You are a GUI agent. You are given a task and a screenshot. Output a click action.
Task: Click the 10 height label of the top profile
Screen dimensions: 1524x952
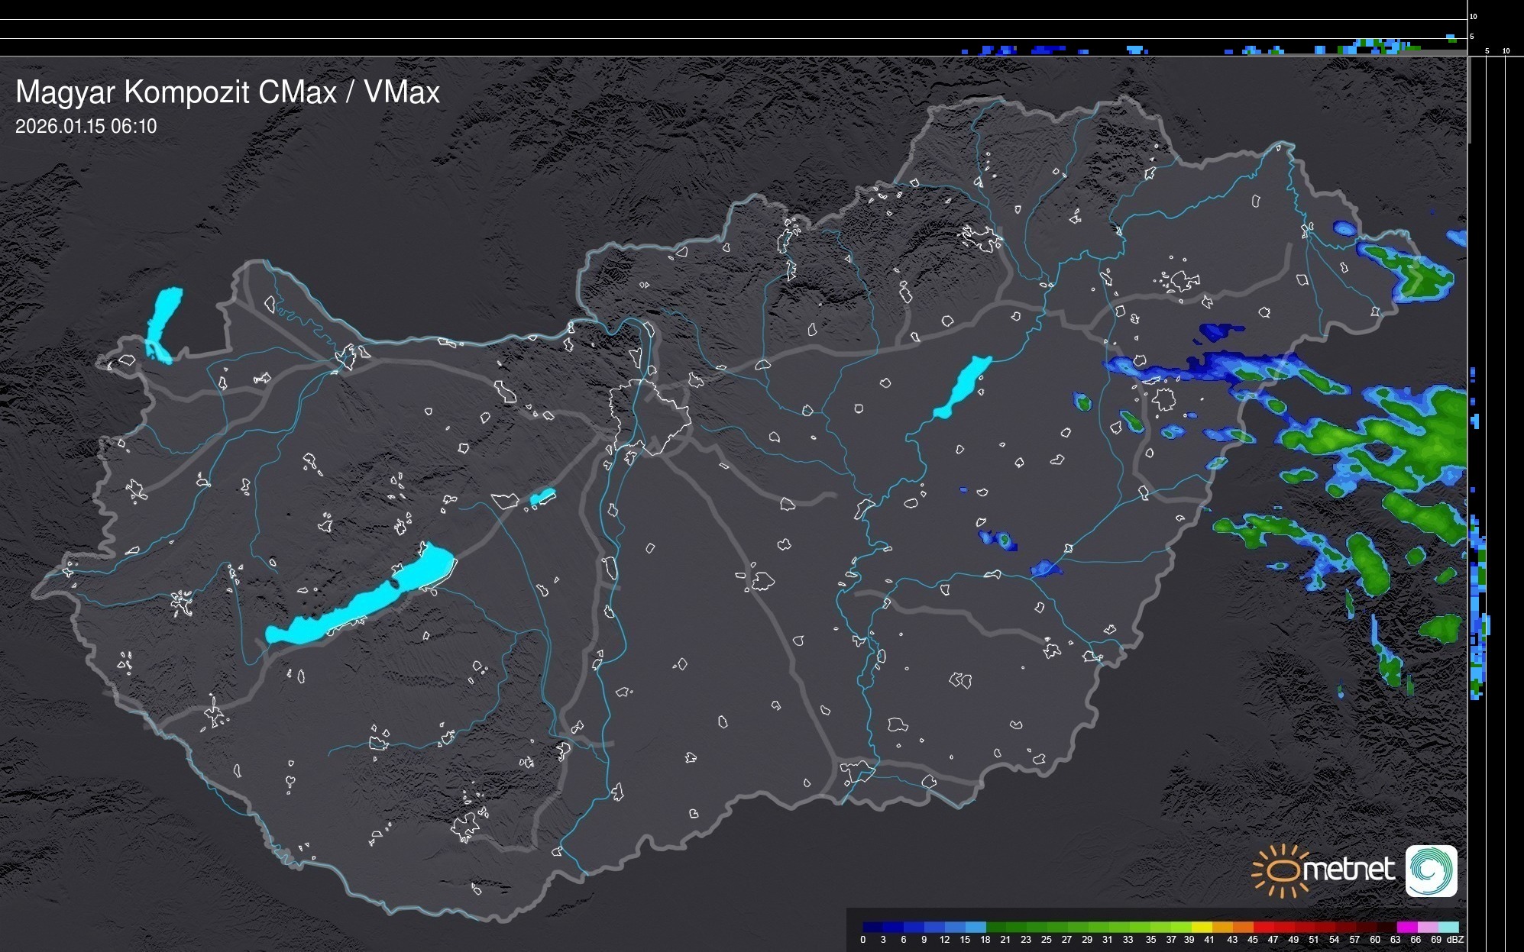[x=1474, y=16]
